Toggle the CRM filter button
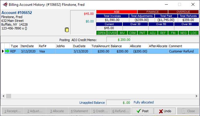 (132, 33)
